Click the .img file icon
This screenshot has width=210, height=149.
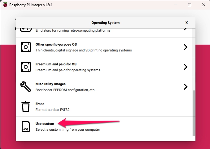click(26, 126)
